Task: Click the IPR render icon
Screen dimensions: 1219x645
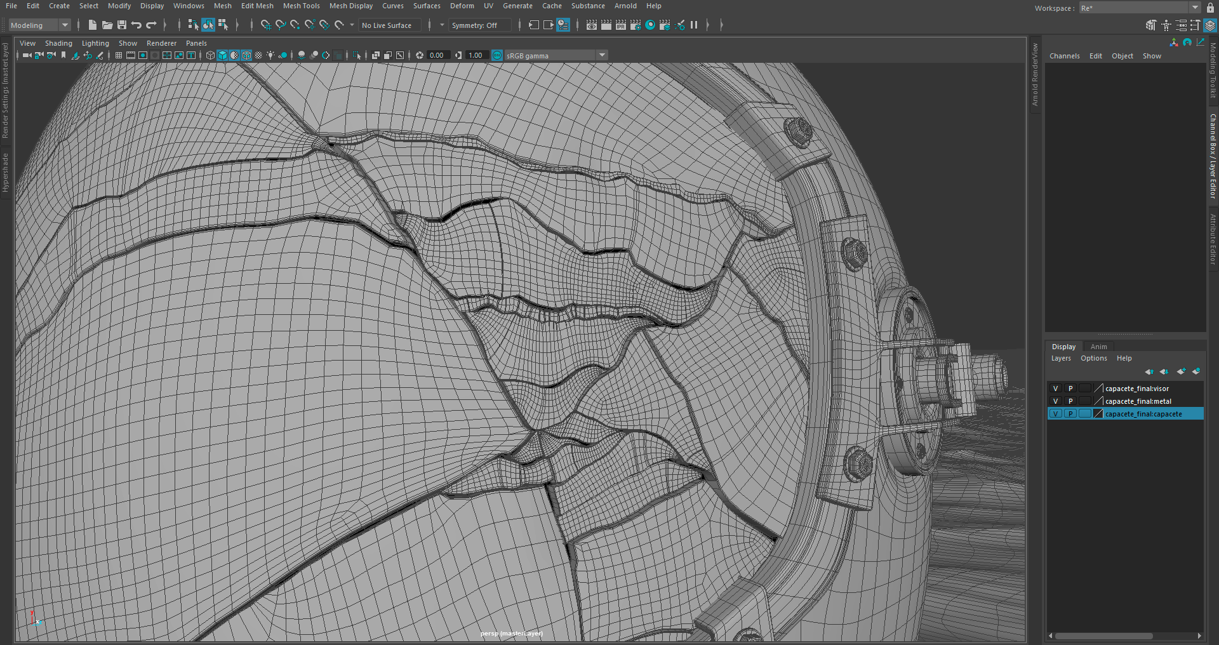Action: tap(621, 25)
